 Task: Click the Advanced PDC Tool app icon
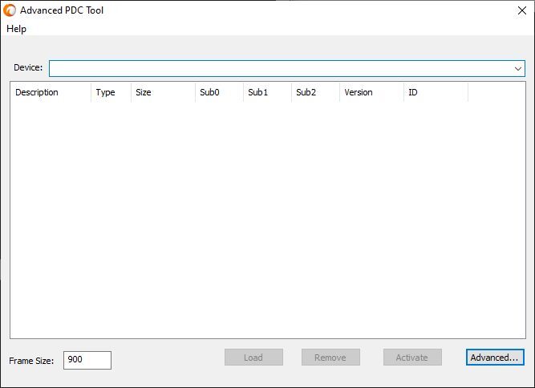10,10
